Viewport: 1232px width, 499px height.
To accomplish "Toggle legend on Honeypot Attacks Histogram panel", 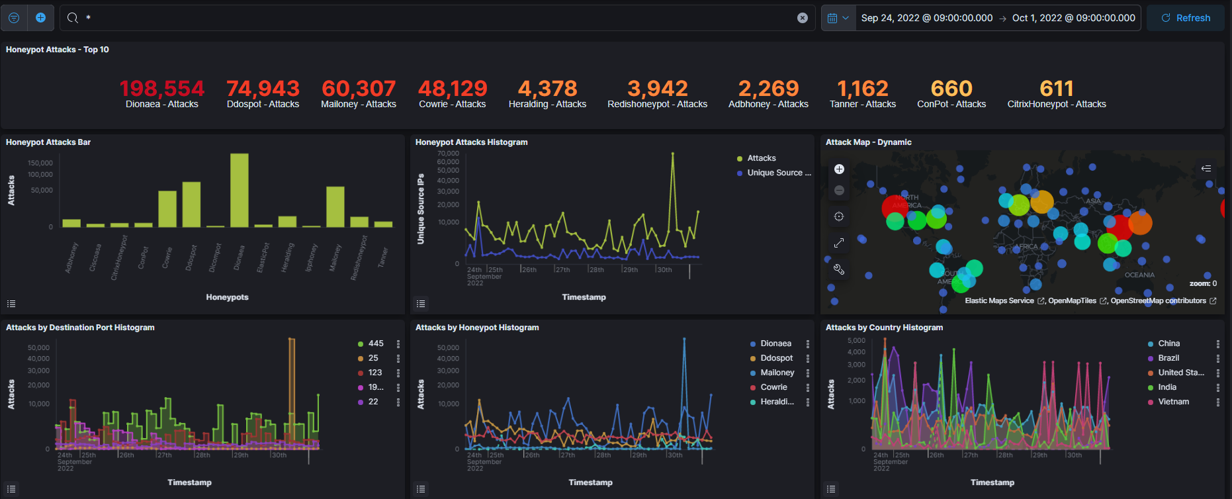I will [421, 304].
